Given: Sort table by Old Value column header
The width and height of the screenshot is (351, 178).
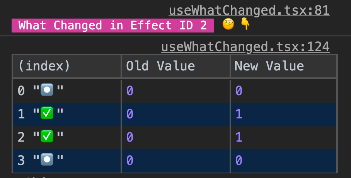Looking at the screenshot, I should tap(176, 66).
